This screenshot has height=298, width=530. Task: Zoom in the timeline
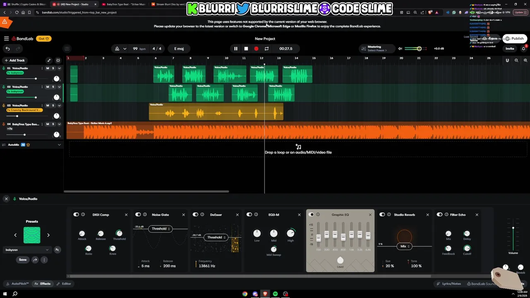click(x=525, y=60)
